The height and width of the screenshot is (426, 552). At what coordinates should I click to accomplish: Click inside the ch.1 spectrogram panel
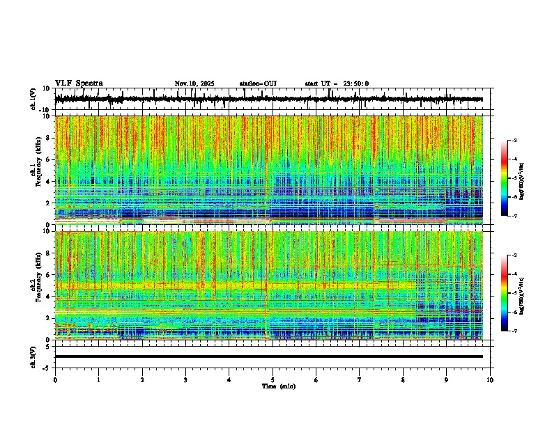[269, 170]
